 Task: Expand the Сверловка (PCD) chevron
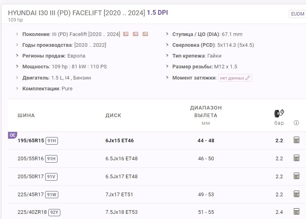167,45
